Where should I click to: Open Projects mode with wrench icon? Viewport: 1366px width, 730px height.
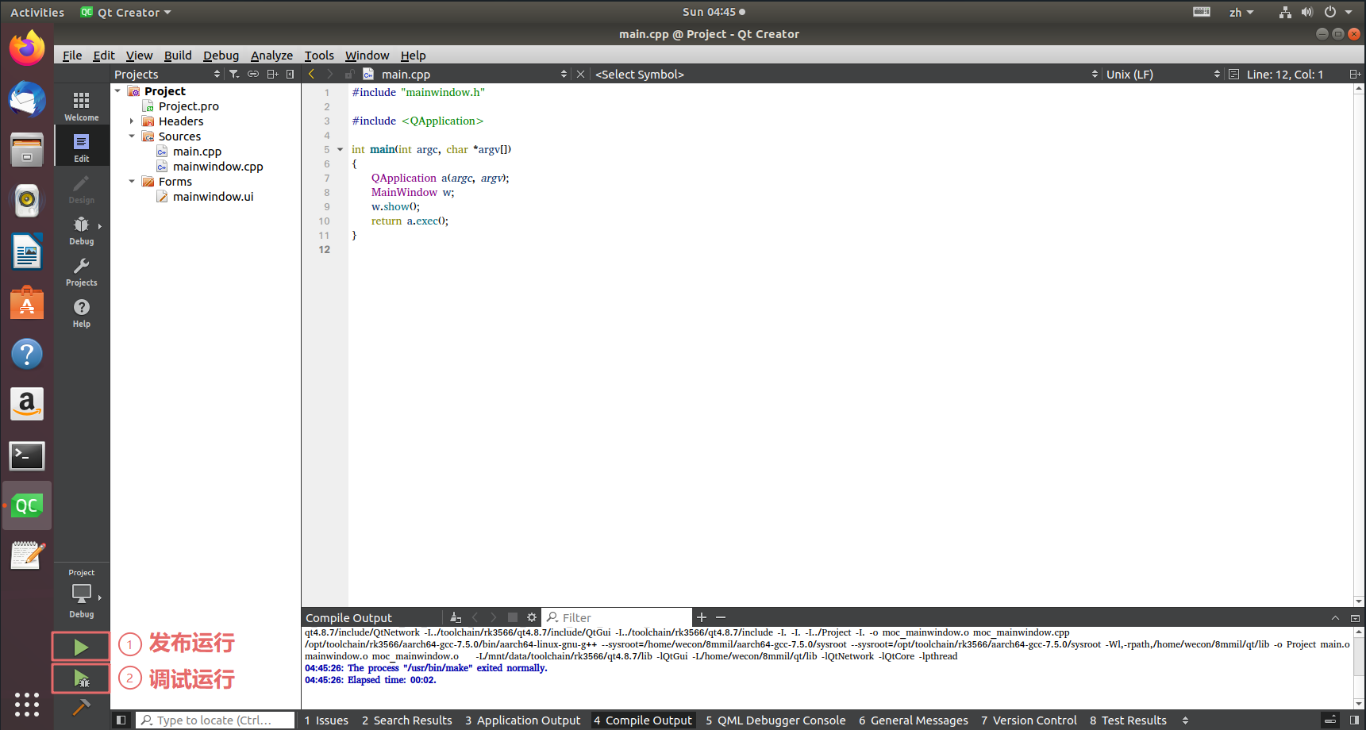pyautogui.click(x=81, y=271)
